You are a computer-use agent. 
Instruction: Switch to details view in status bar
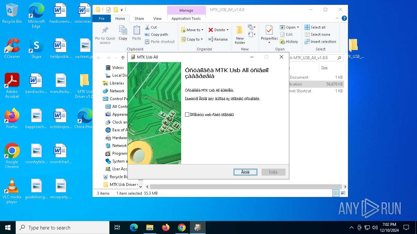tap(336, 193)
